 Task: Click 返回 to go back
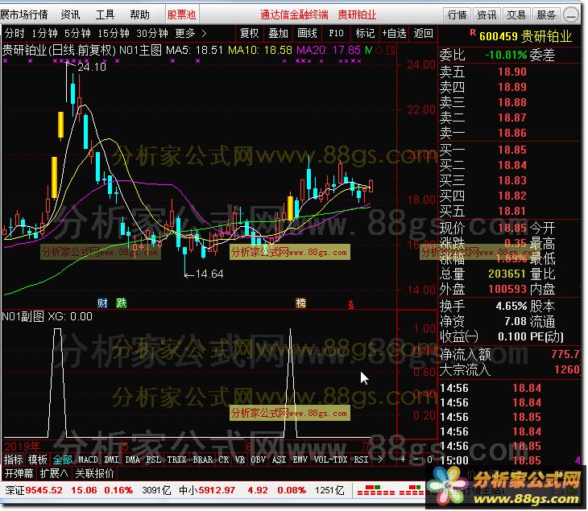pos(423,33)
